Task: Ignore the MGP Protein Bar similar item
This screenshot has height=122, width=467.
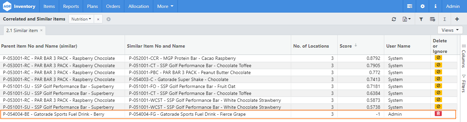Action: coord(438,58)
